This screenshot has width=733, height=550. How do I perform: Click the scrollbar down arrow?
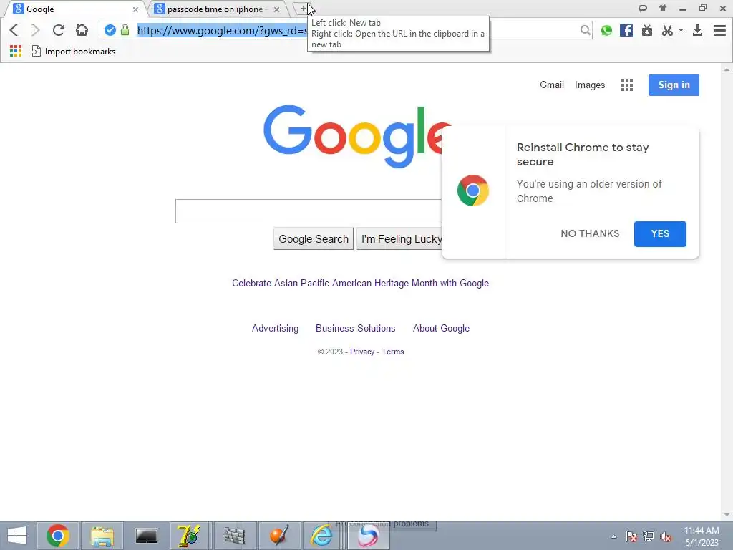tap(727, 515)
